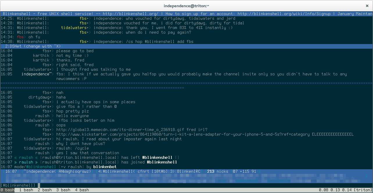
Task: Open the '3 bash' window tab
Action: 63,190
